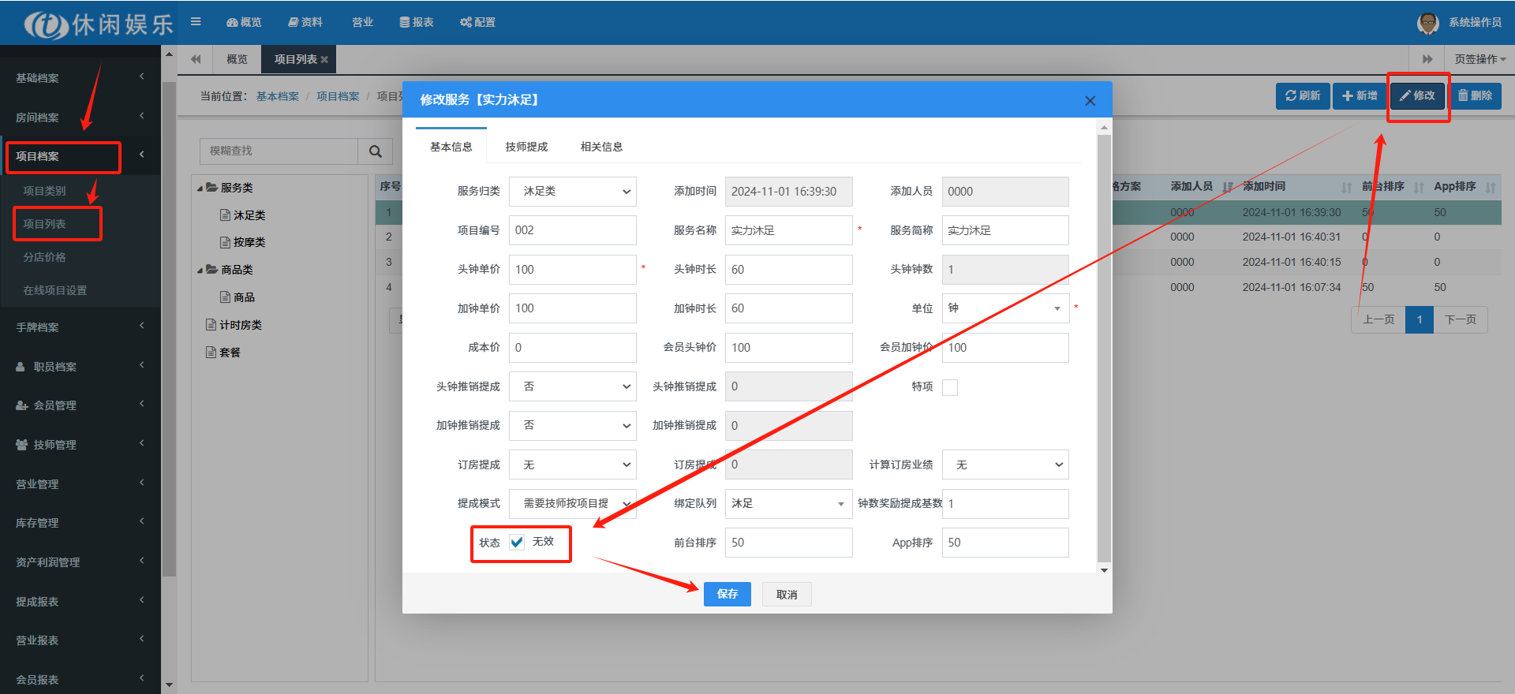1515x694 pixels.
Task: Collapse the 服务类 tree node
Action: [200, 188]
